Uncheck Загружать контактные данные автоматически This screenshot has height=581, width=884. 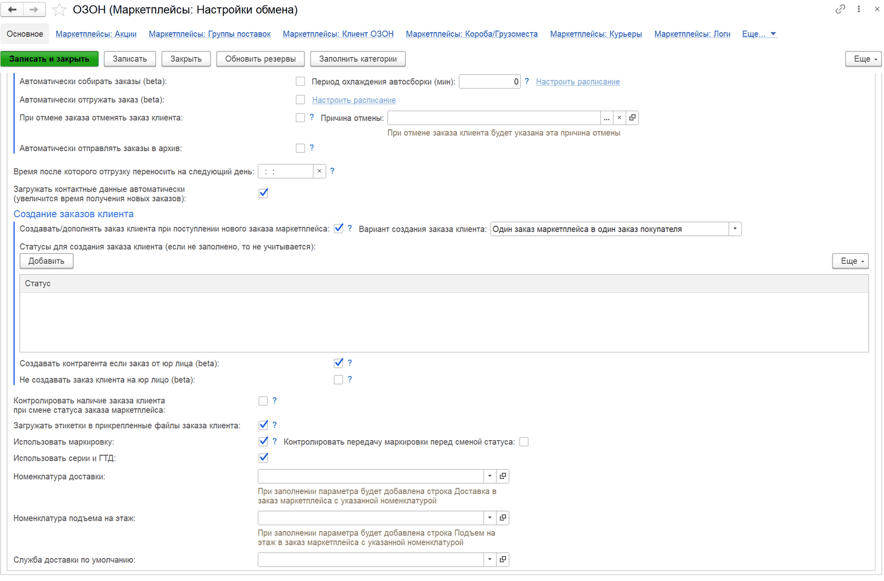coord(263,193)
